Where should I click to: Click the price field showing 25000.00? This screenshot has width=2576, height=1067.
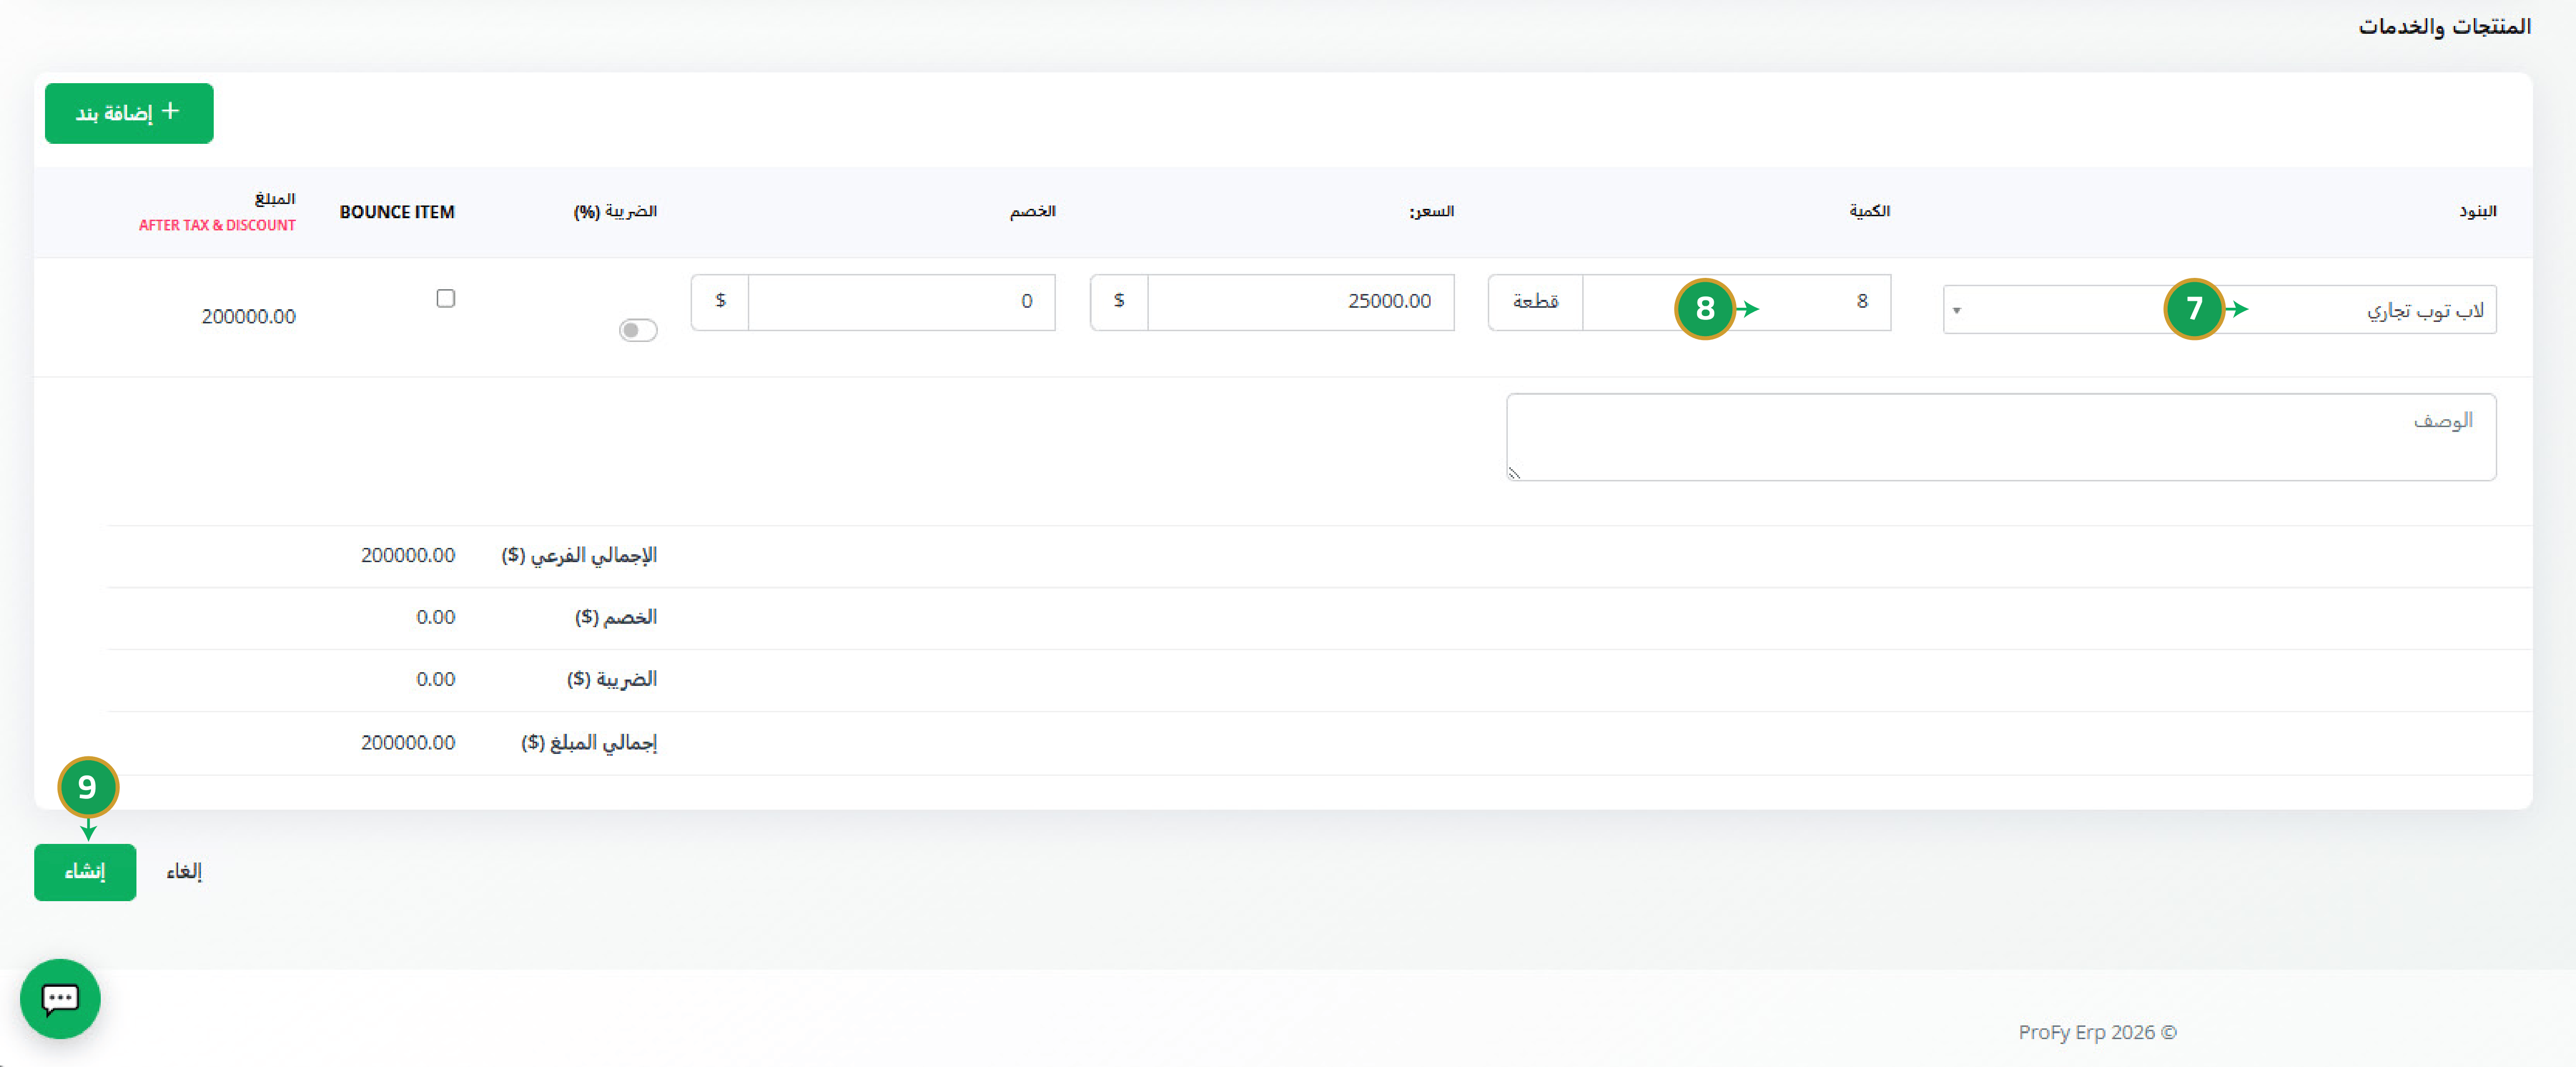[x=1301, y=302]
